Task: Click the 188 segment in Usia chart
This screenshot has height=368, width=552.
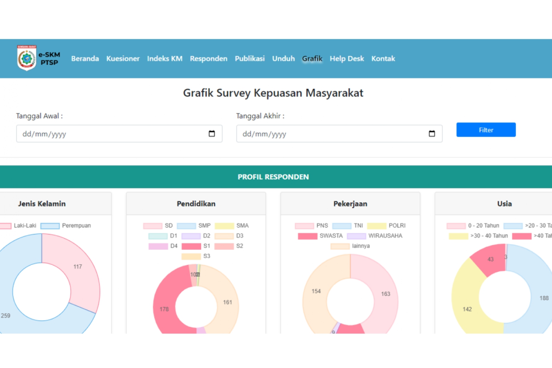Action: [x=544, y=298]
